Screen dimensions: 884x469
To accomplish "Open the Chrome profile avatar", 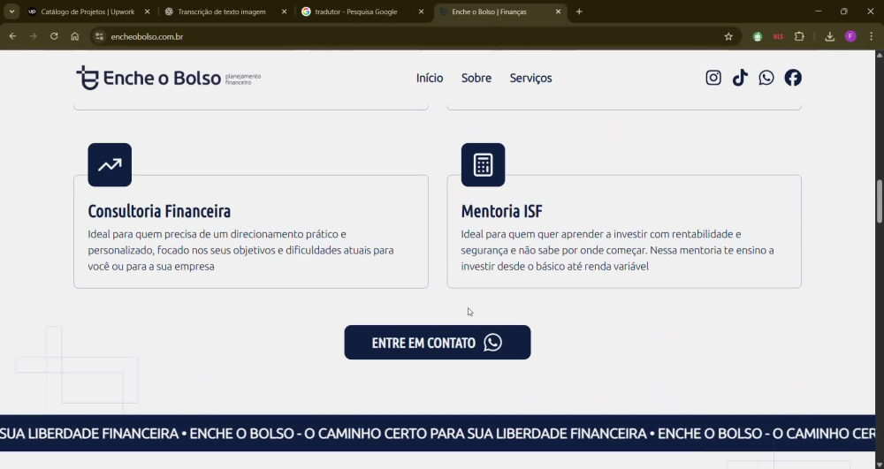I will click(x=850, y=36).
